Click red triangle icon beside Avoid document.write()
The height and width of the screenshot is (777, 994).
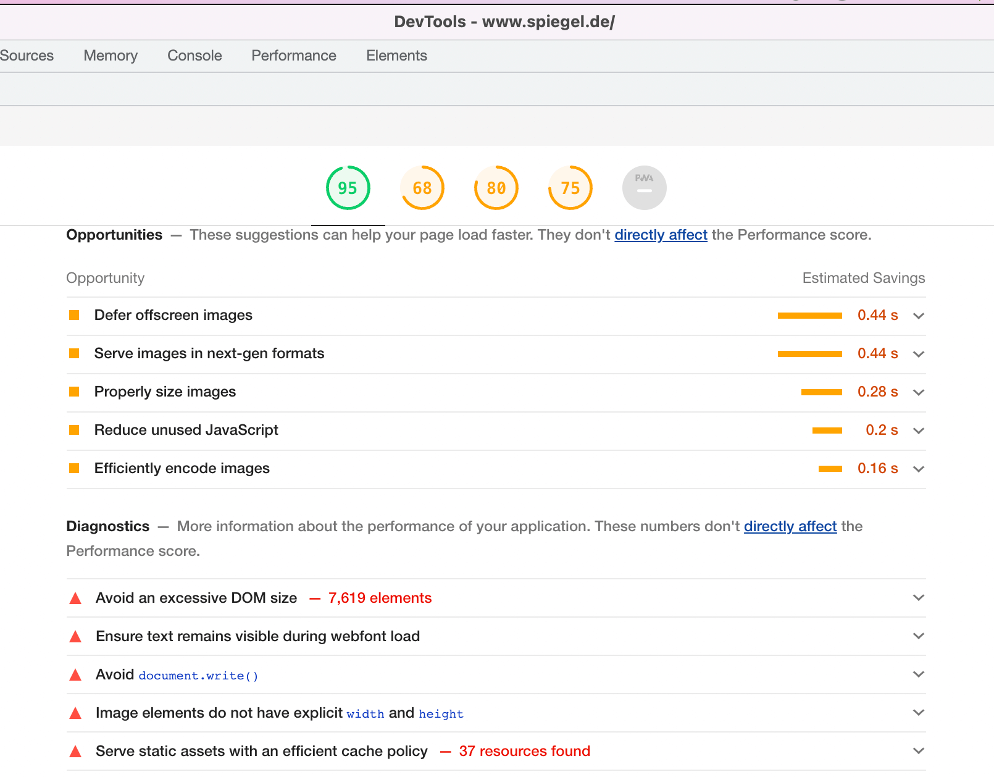75,674
